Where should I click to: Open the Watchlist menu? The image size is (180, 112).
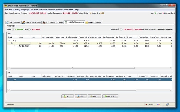click(x=43, y=10)
